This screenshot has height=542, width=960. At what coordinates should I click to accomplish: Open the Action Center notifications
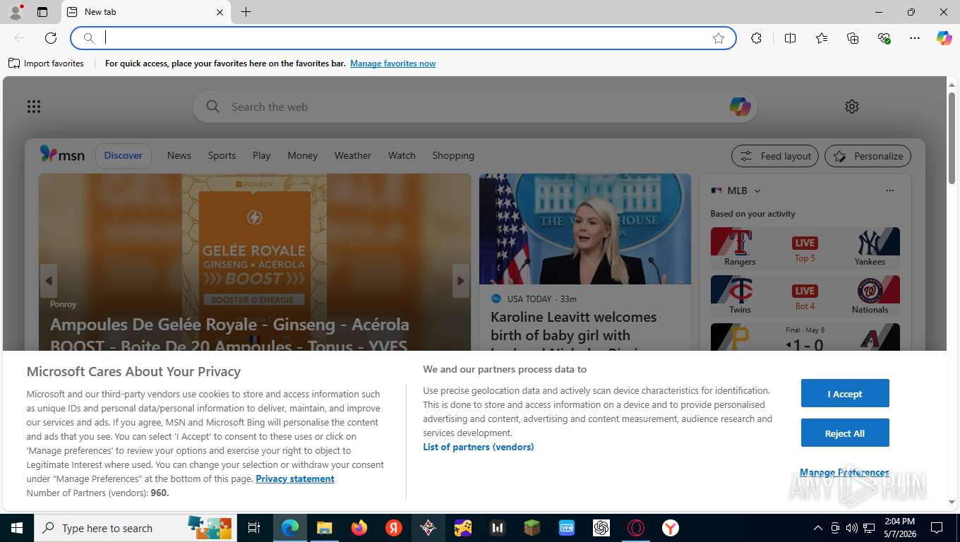pos(937,528)
